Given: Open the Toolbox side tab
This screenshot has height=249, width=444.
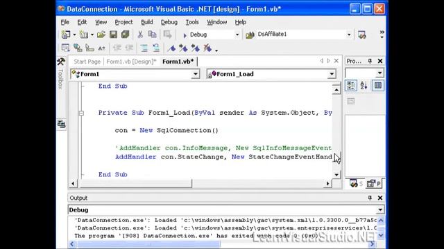Looking at the screenshot, I should (61, 74).
